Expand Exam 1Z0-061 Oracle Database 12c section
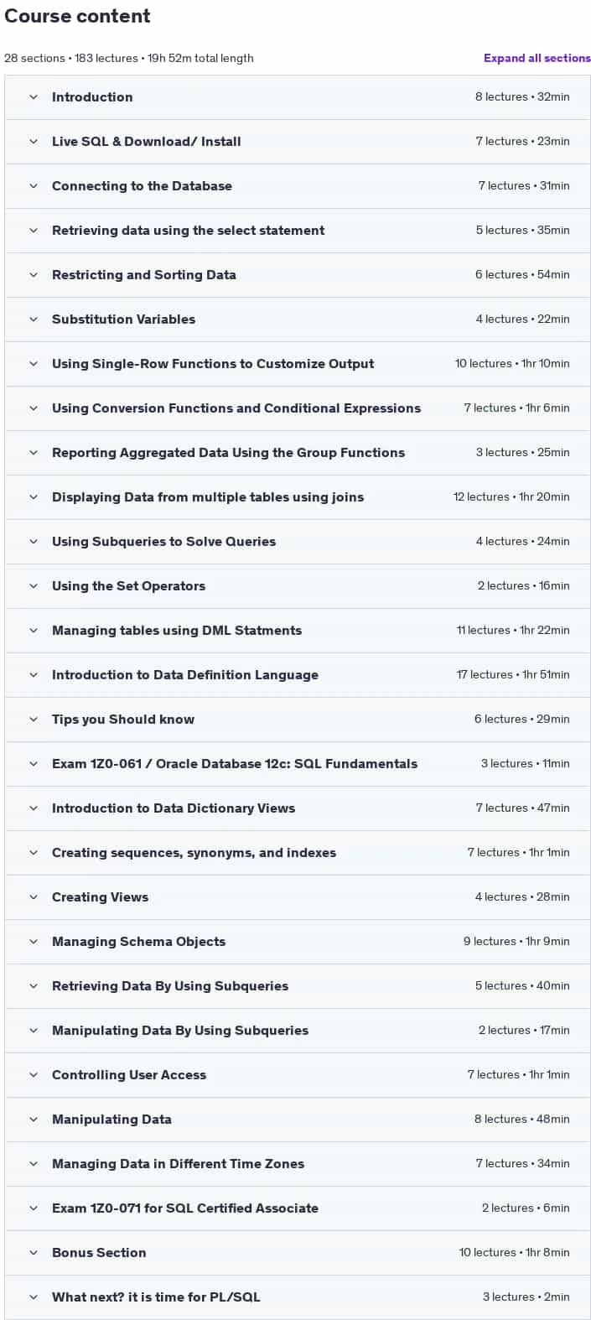 tap(298, 764)
